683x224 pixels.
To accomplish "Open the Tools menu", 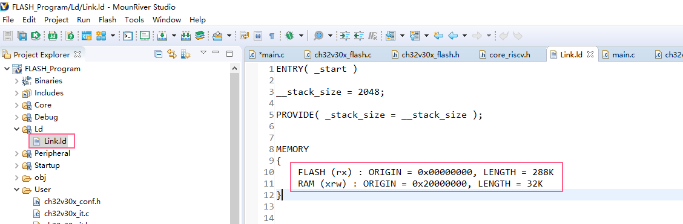I will coord(134,20).
